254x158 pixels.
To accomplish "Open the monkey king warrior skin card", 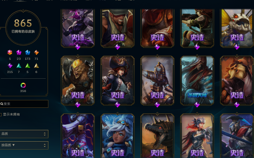I will point(78,80).
